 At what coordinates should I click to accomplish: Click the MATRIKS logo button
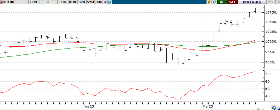pos(252,2)
